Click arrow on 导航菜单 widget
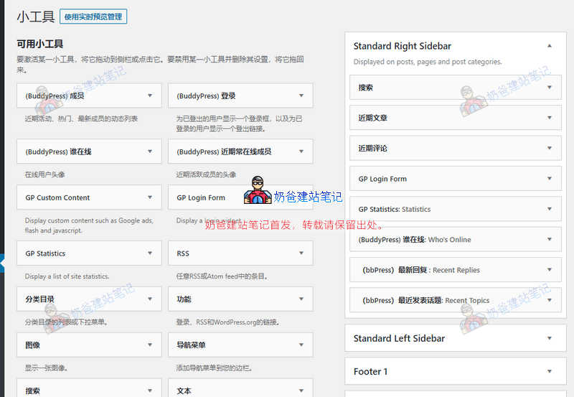Screen dimensions: 574x397 pyautogui.click(x=301, y=345)
